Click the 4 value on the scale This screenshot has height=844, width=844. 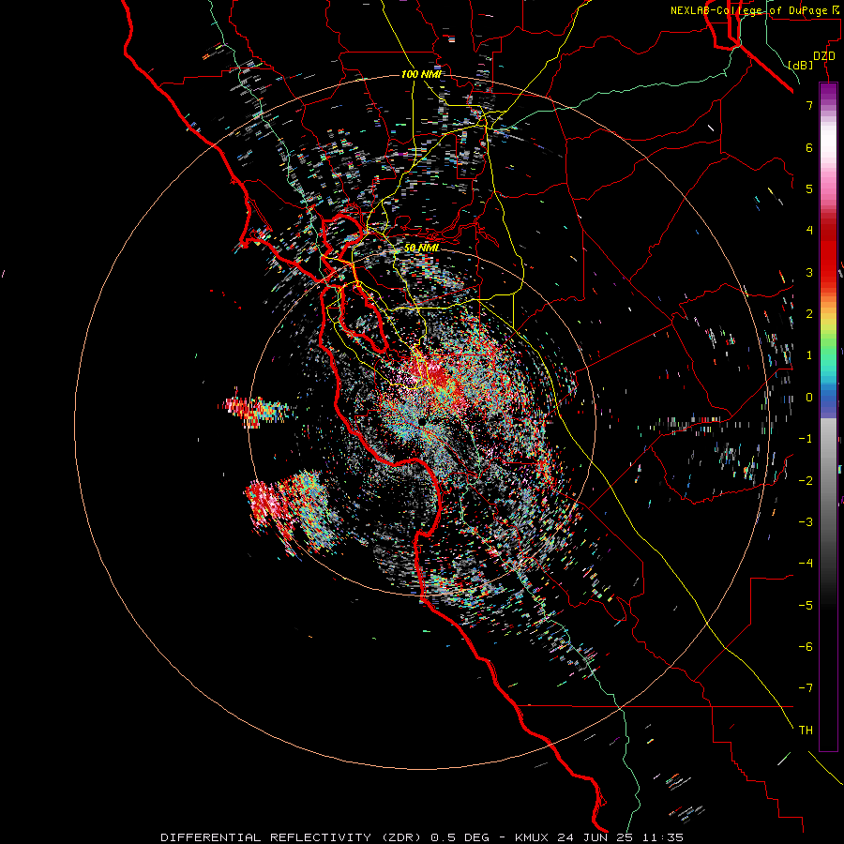click(809, 231)
